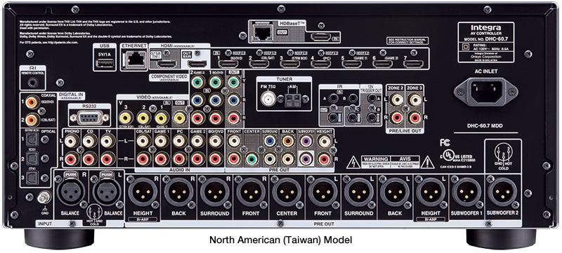
Task: Click HDMI input 4 (PC)
Action: tap(321, 64)
